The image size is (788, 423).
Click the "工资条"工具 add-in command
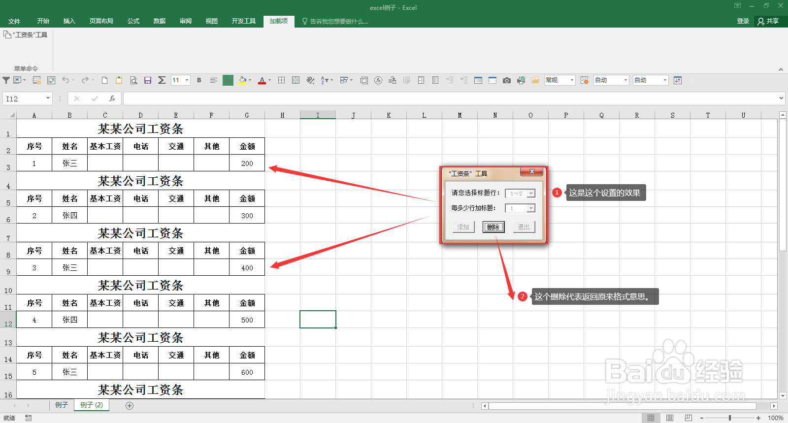coord(26,34)
